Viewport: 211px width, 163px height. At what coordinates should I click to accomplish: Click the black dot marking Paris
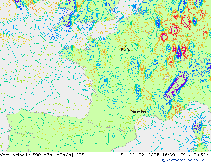(x=126, y=47)
